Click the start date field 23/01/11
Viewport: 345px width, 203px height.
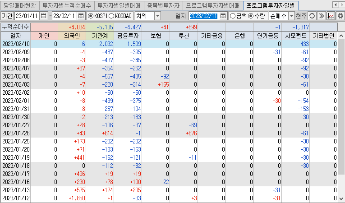(27, 16)
